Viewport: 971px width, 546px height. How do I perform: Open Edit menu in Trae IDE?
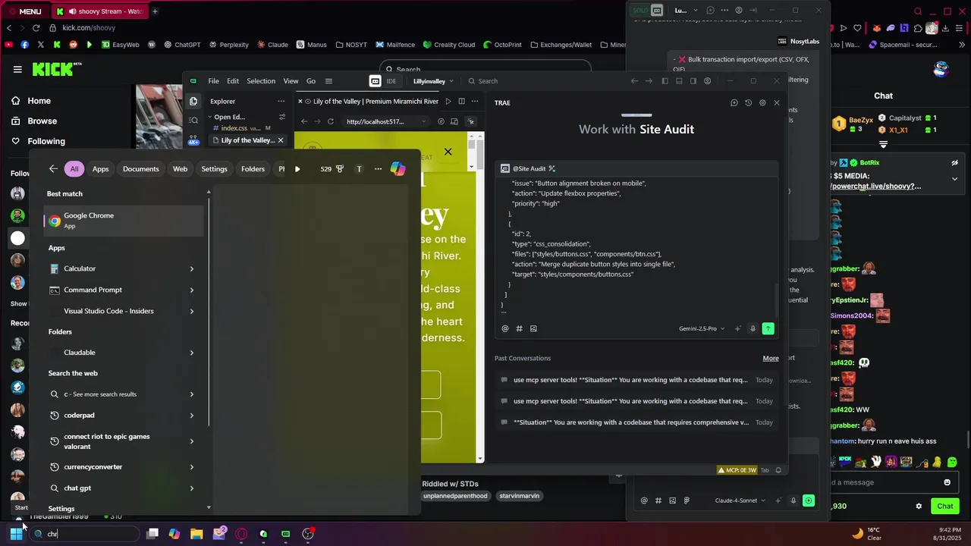[233, 81]
